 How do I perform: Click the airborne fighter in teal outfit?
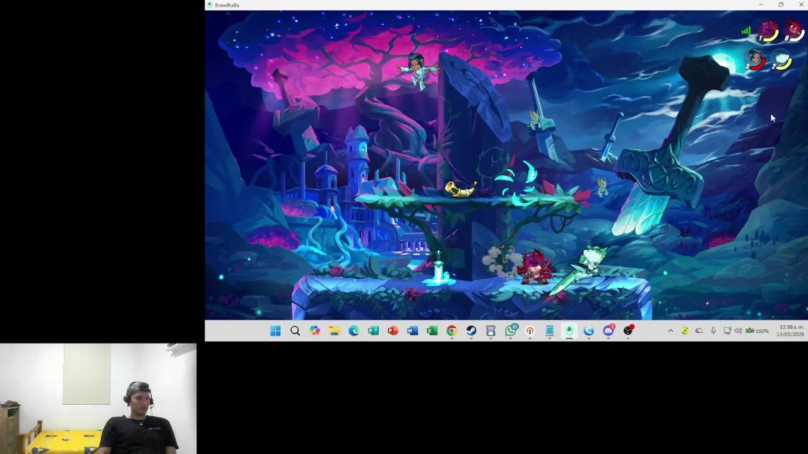418,71
